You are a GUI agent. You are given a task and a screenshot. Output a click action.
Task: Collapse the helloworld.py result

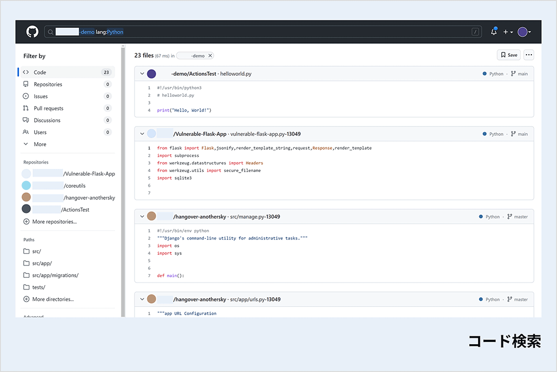[x=142, y=74]
